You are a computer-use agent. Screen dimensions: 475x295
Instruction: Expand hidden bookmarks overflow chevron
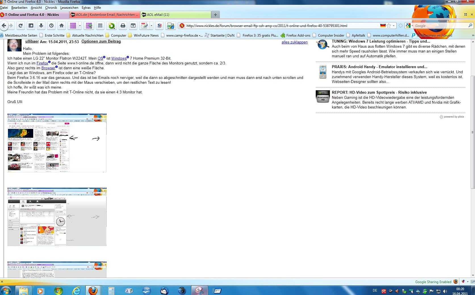click(x=473, y=35)
